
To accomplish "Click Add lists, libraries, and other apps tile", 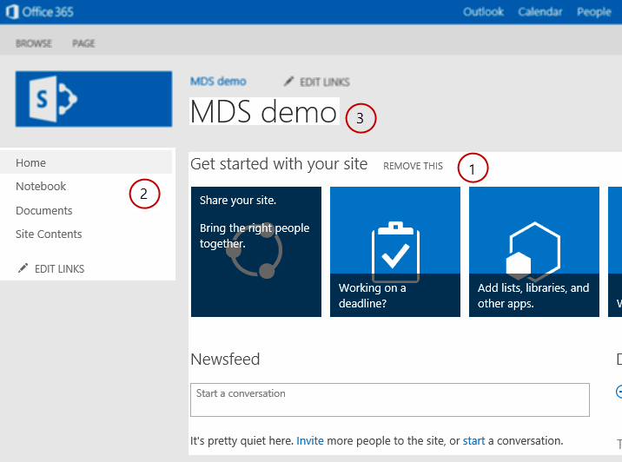I will (x=534, y=252).
